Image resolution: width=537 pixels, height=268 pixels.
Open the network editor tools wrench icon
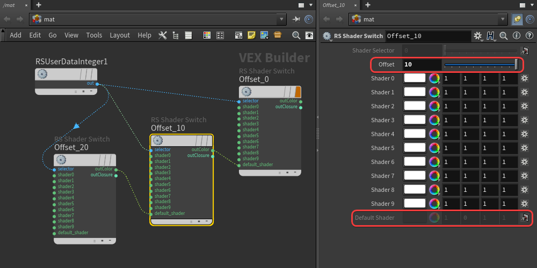[x=162, y=35]
